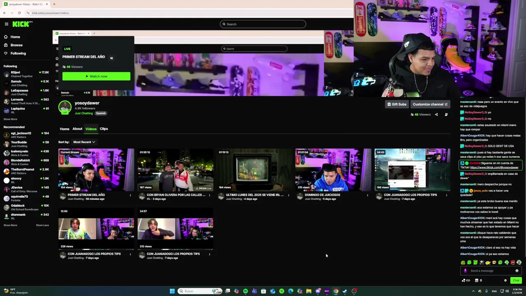The height and width of the screenshot is (296, 526).
Task: Open Microsoft Edge from the taskbar
Action: (x=291, y=291)
